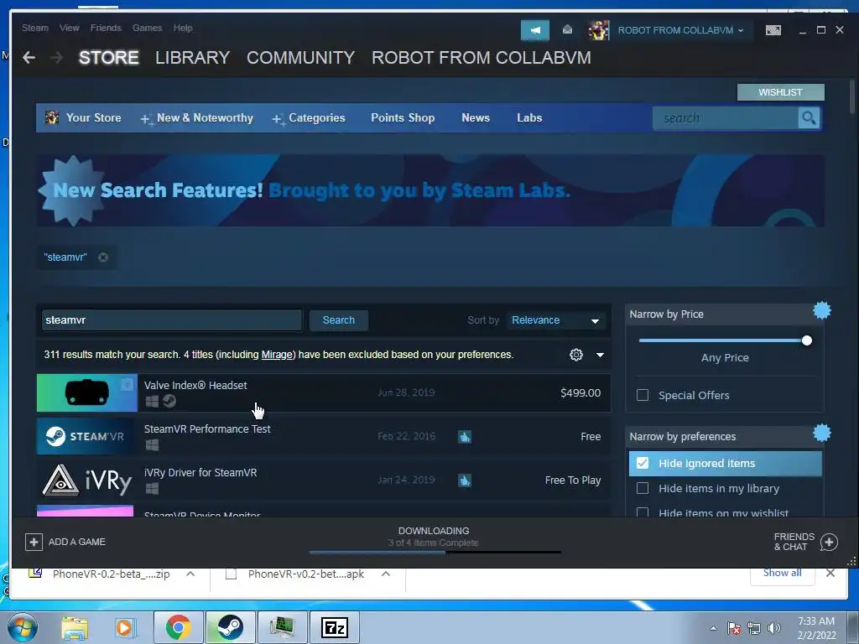859x644 pixels.
Task: Expand the arrow next to search settings gear
Action: [600, 355]
